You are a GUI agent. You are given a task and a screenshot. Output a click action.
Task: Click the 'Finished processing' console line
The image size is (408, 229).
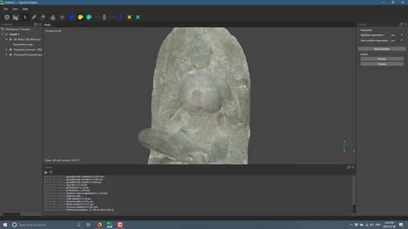pos(90,210)
